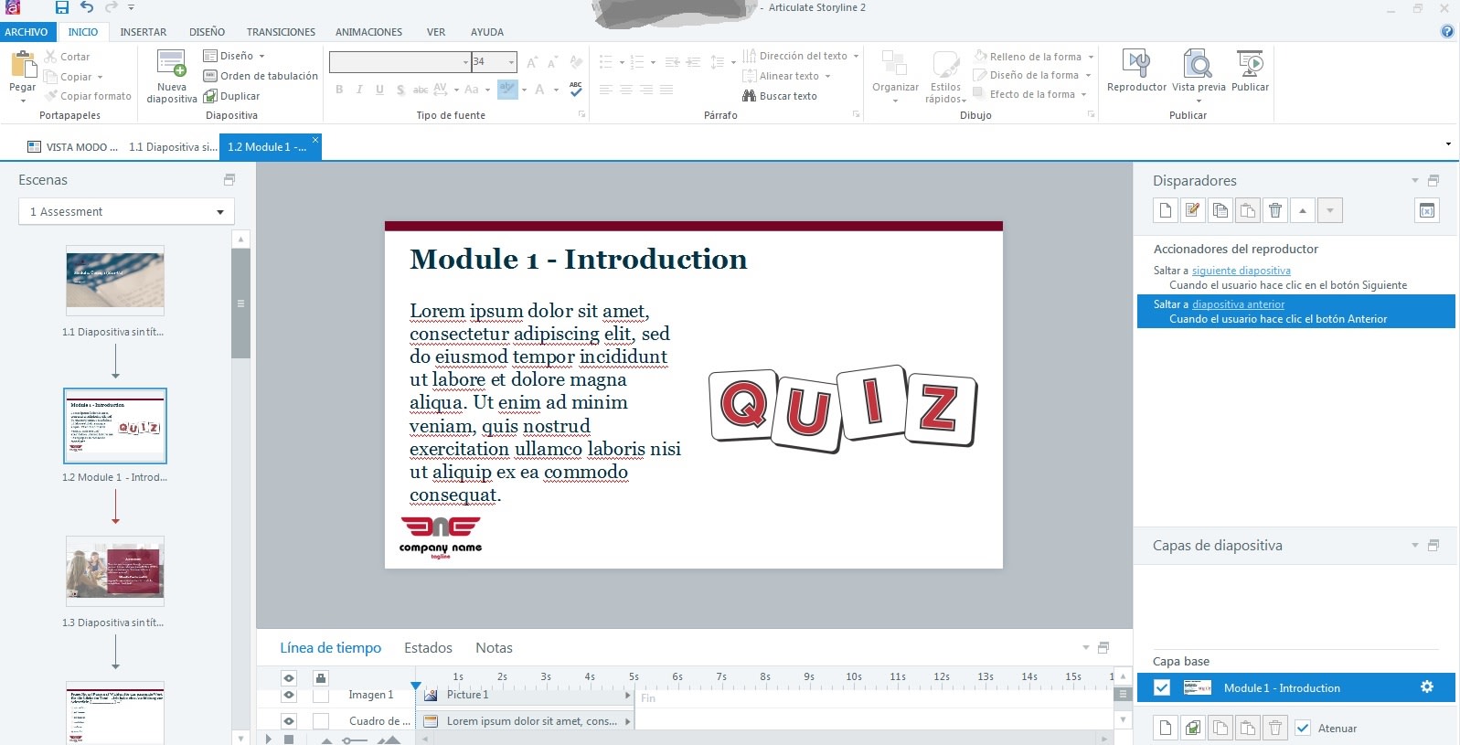The image size is (1460, 745).
Task: Click Copiar formato
Action: pos(88,96)
